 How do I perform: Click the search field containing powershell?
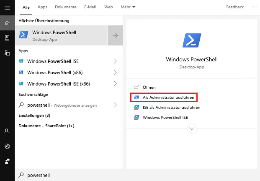137,175
